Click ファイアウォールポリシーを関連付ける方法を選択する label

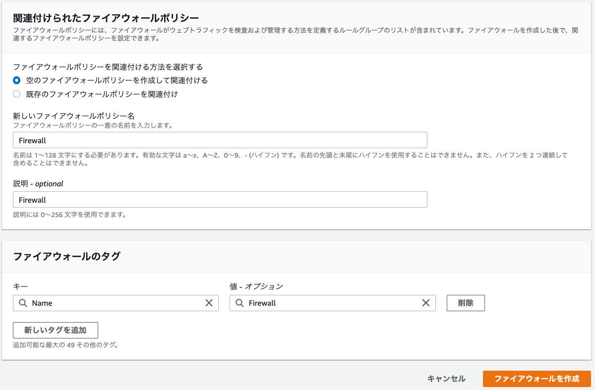(108, 66)
